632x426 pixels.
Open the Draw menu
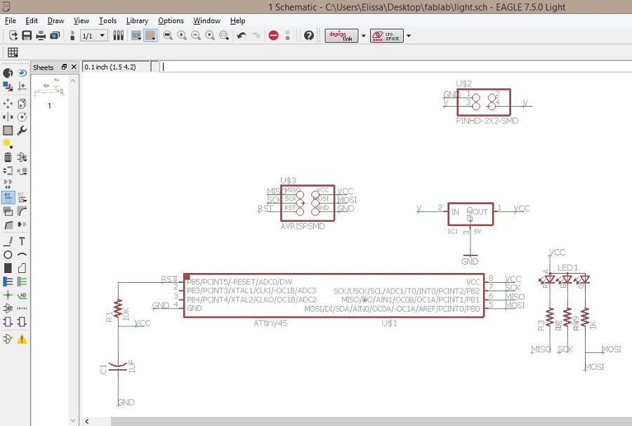55,20
